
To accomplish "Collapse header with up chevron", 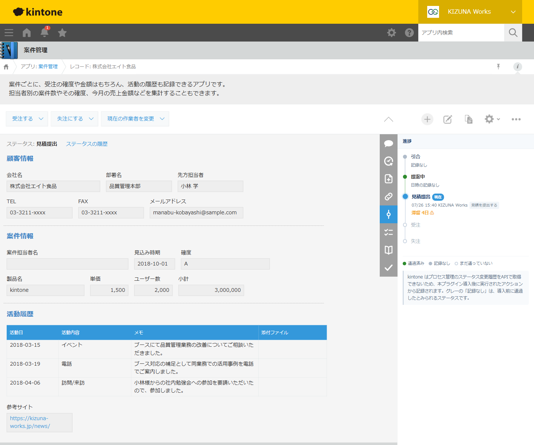I will pyautogui.click(x=389, y=119).
